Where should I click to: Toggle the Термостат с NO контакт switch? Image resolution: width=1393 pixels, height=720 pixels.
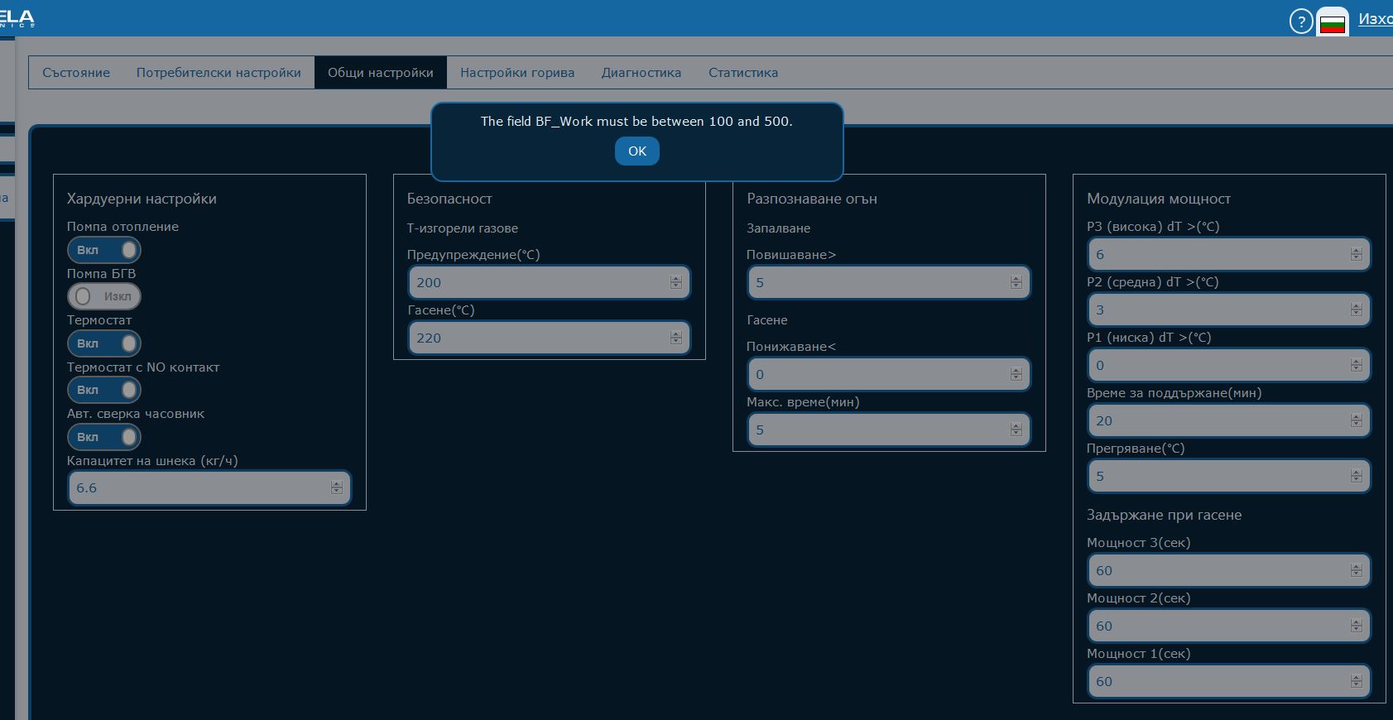tap(104, 390)
